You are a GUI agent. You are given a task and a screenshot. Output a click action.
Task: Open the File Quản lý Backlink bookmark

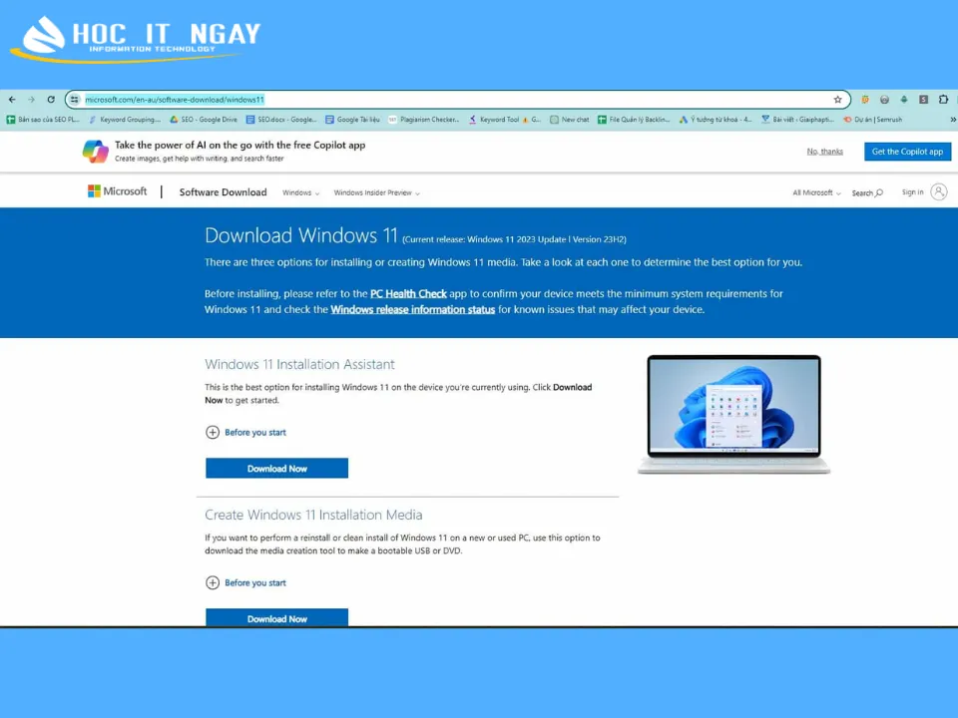click(634, 120)
